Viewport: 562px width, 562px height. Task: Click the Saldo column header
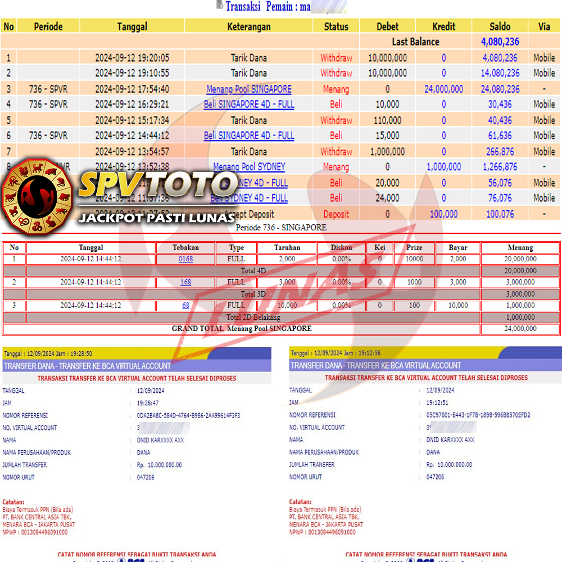tap(500, 26)
